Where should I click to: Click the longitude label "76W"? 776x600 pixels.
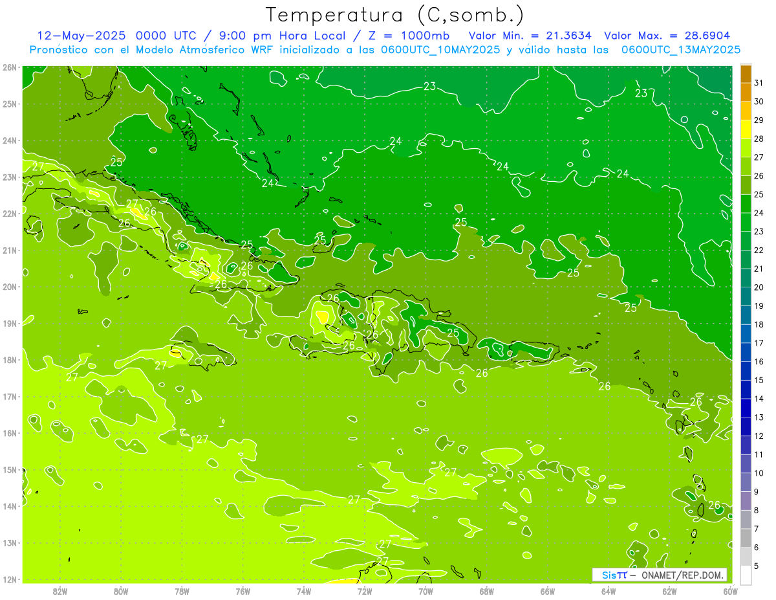pos(243,591)
